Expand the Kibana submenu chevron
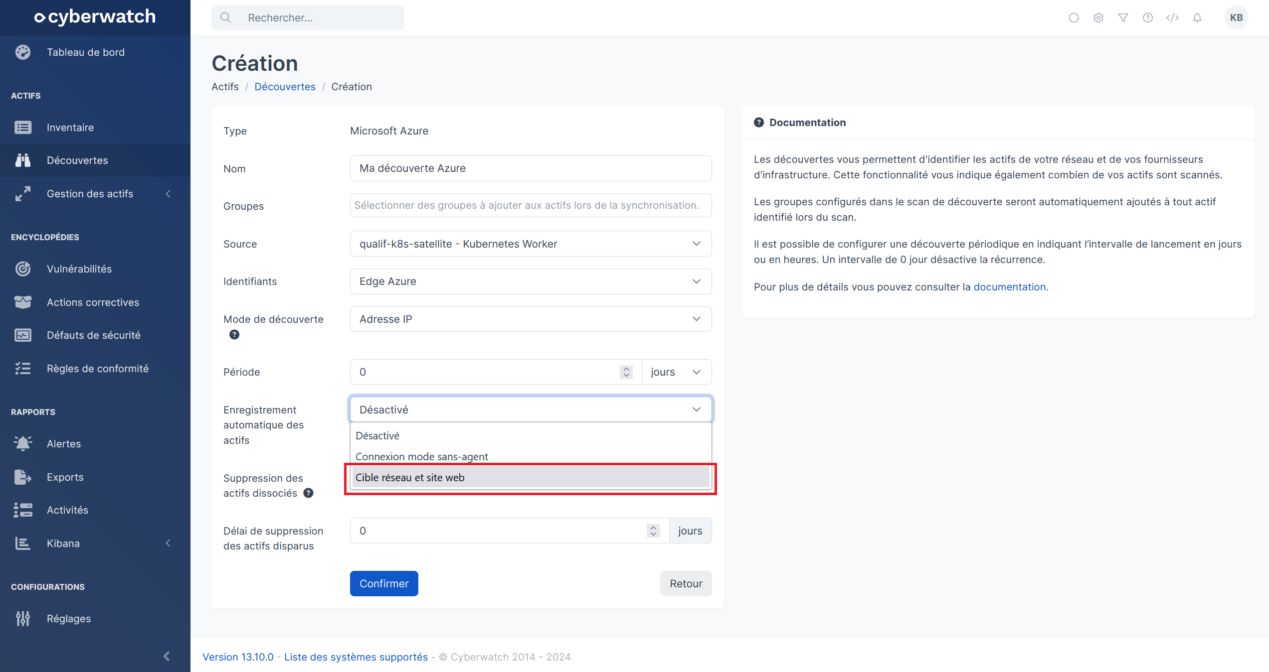1269x672 pixels. (x=169, y=543)
